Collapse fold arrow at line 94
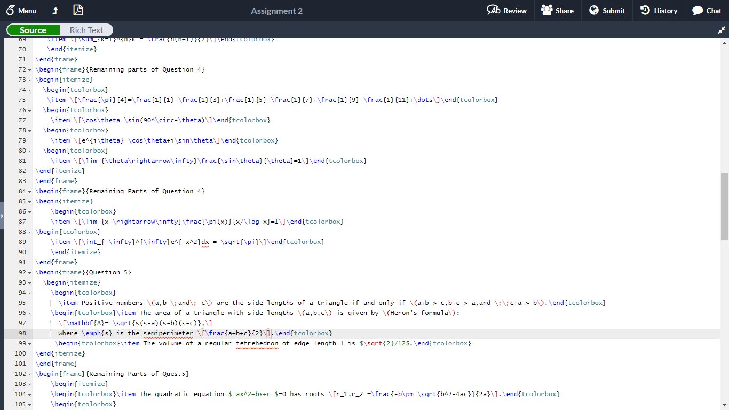 click(x=29, y=293)
